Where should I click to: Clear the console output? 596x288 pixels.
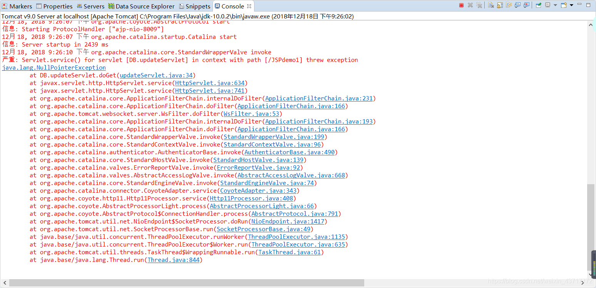click(x=491, y=5)
